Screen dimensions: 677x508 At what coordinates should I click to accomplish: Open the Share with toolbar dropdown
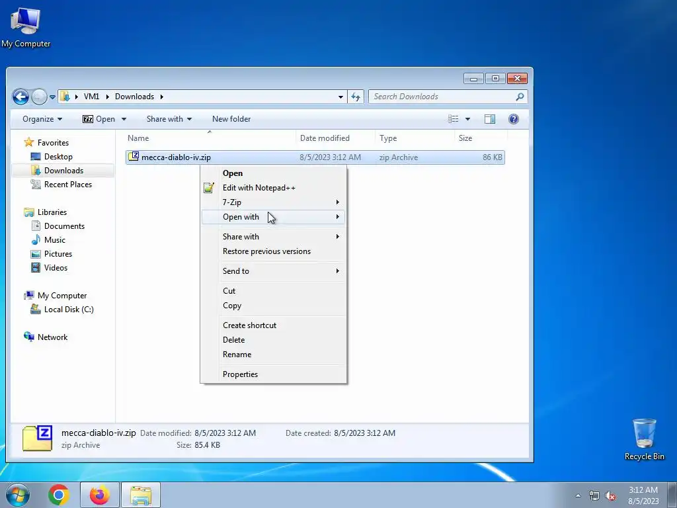pos(169,119)
